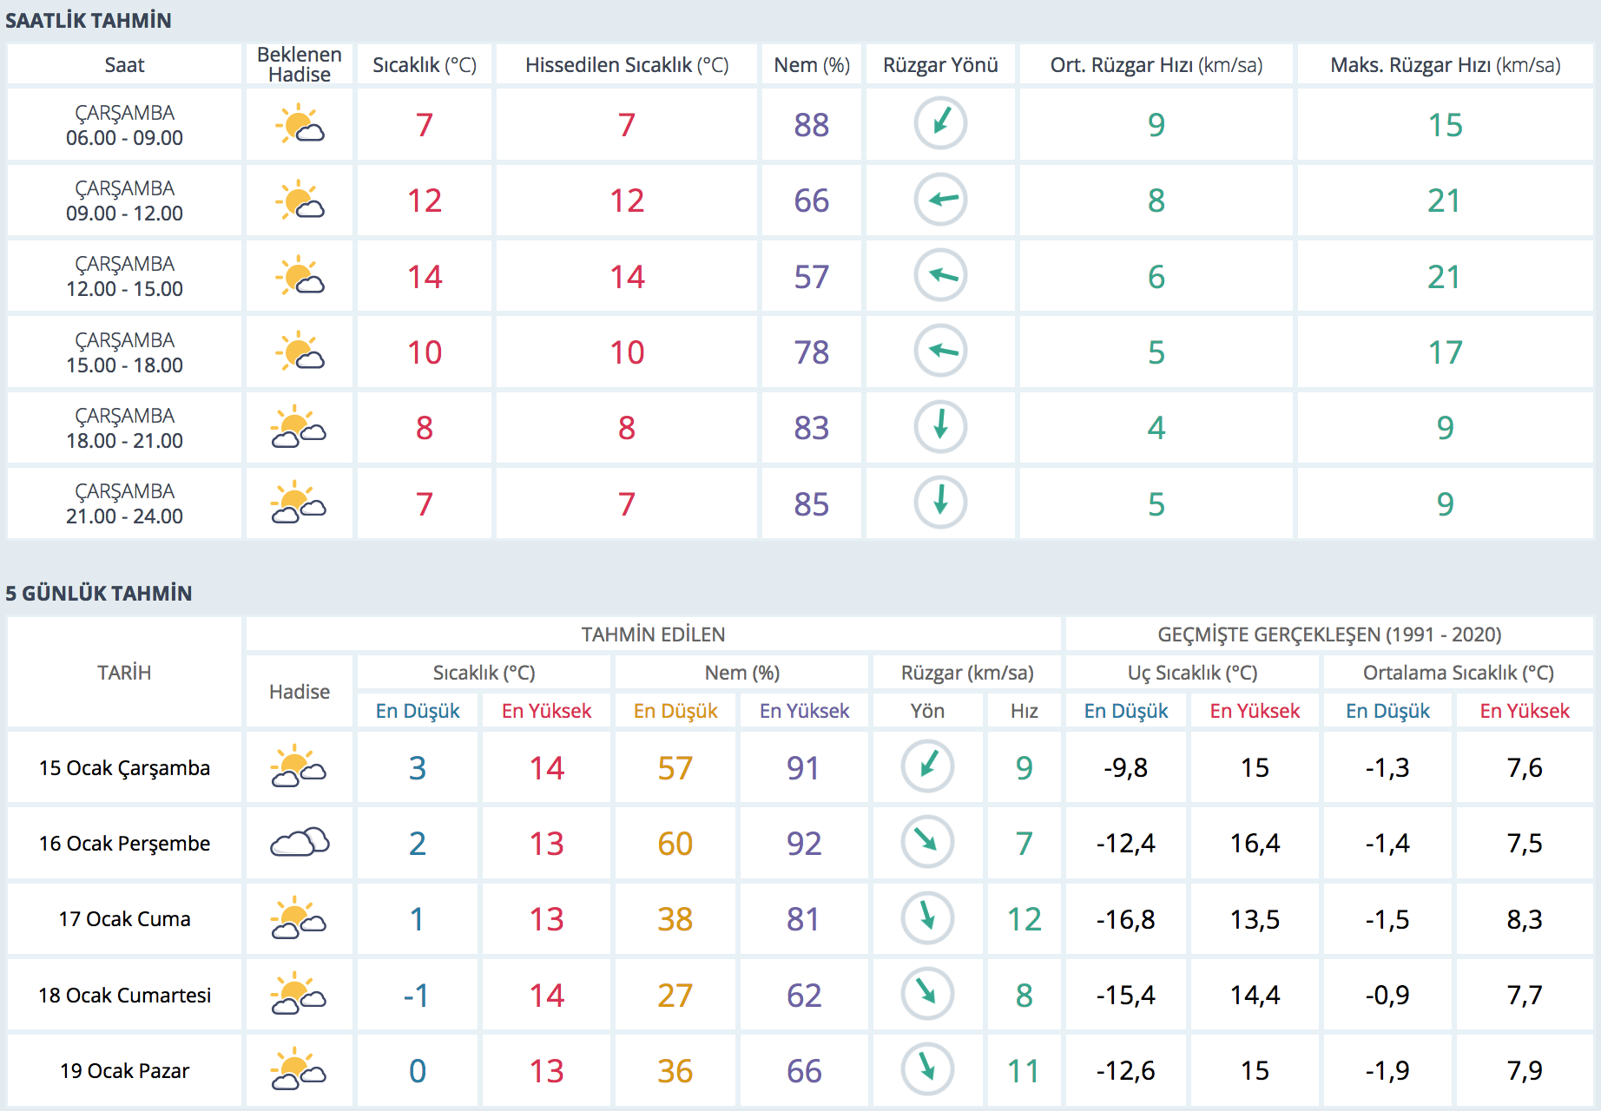1601x1111 pixels.
Task: Click the wind direction icon for 17 Ocak Cuma
Action: pyautogui.click(x=927, y=918)
